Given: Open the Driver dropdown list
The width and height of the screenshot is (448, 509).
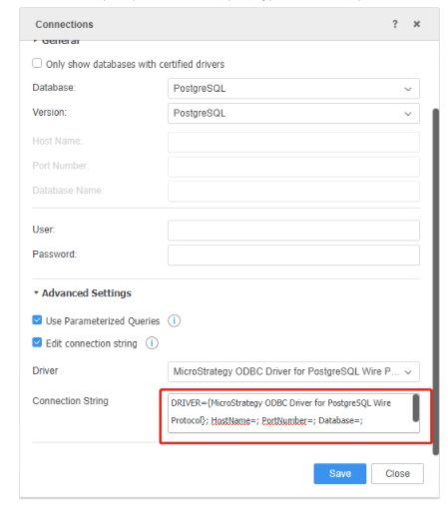Looking at the screenshot, I should (293, 371).
